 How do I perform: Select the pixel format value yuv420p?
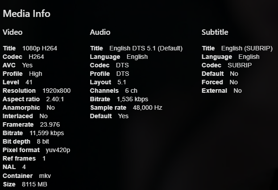coord(58,150)
